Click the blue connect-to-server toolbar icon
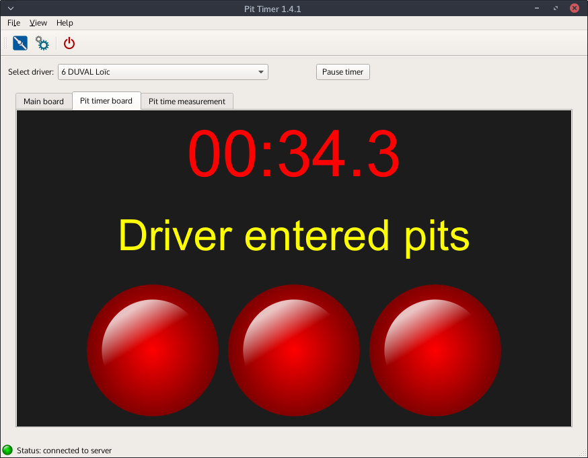Viewport: 588px width, 458px height. 20,44
